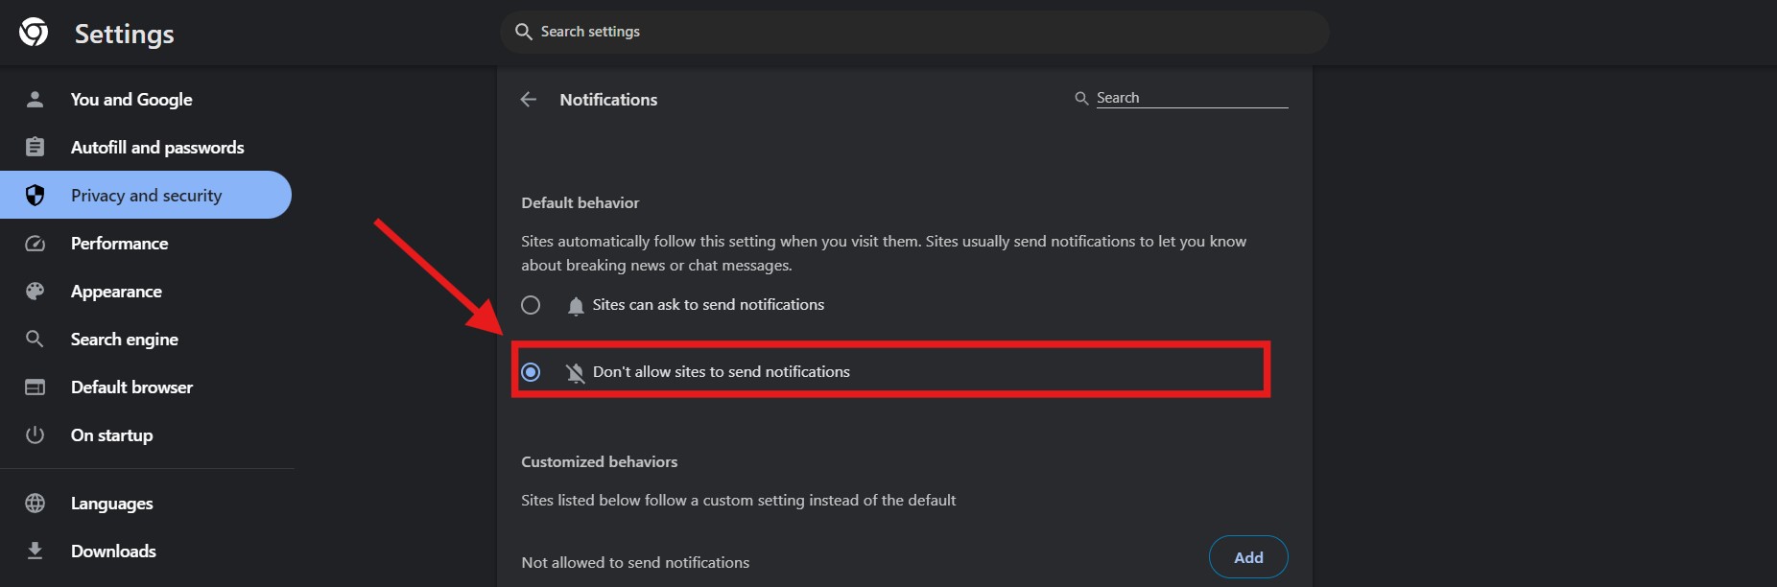Click the Downloads arrow icon
Screen dimensions: 1777x587
35,551
